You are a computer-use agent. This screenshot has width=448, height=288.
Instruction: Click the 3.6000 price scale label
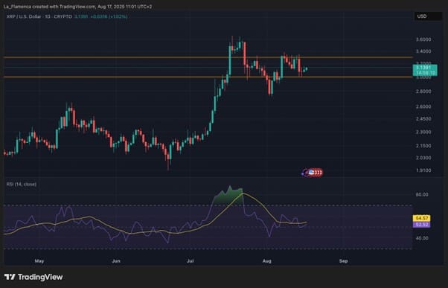[x=423, y=39]
